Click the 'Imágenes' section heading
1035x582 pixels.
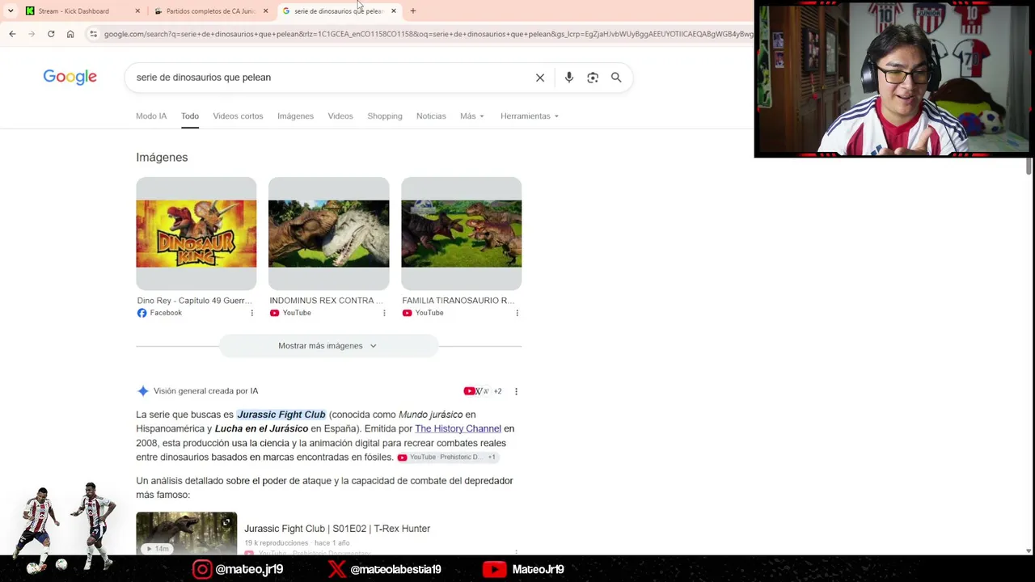coord(162,158)
